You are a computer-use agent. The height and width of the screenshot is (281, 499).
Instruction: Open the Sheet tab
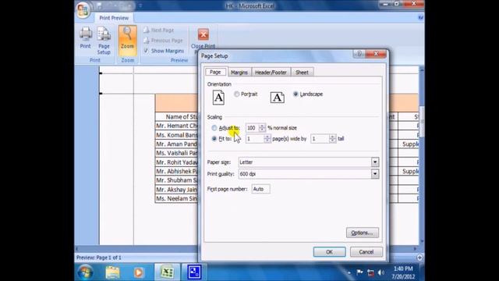302,73
